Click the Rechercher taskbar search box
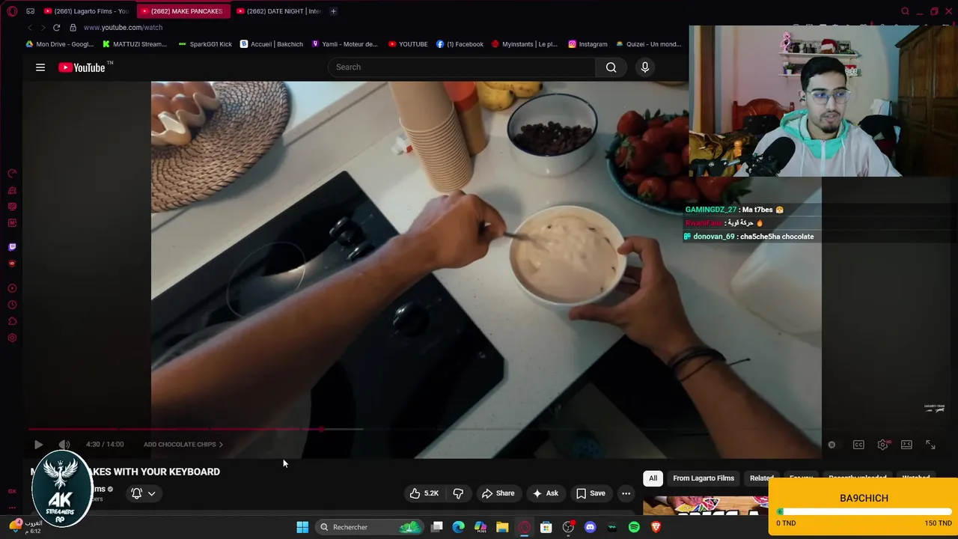This screenshot has height=539, width=958. [370, 527]
